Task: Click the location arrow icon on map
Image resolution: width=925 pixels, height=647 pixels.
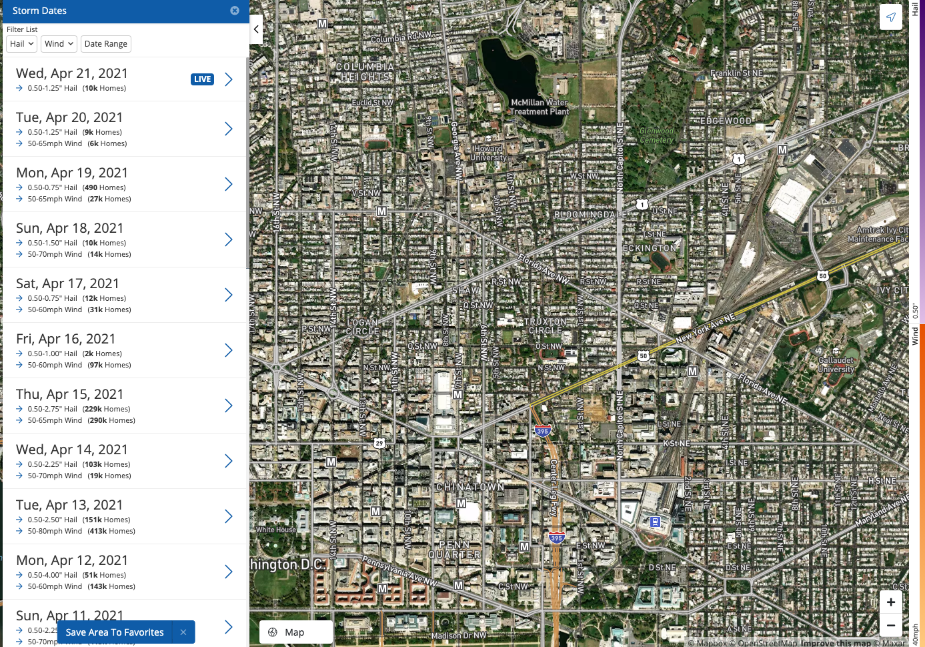Action: pyautogui.click(x=891, y=17)
